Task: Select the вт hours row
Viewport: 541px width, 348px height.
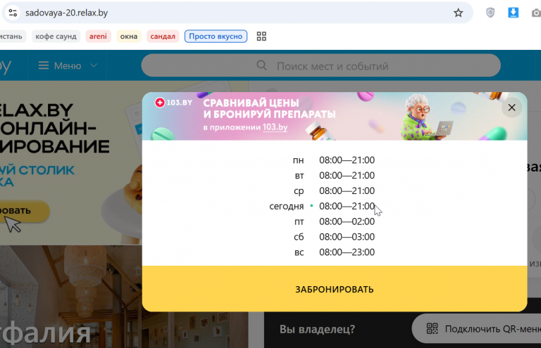Action: pos(335,176)
